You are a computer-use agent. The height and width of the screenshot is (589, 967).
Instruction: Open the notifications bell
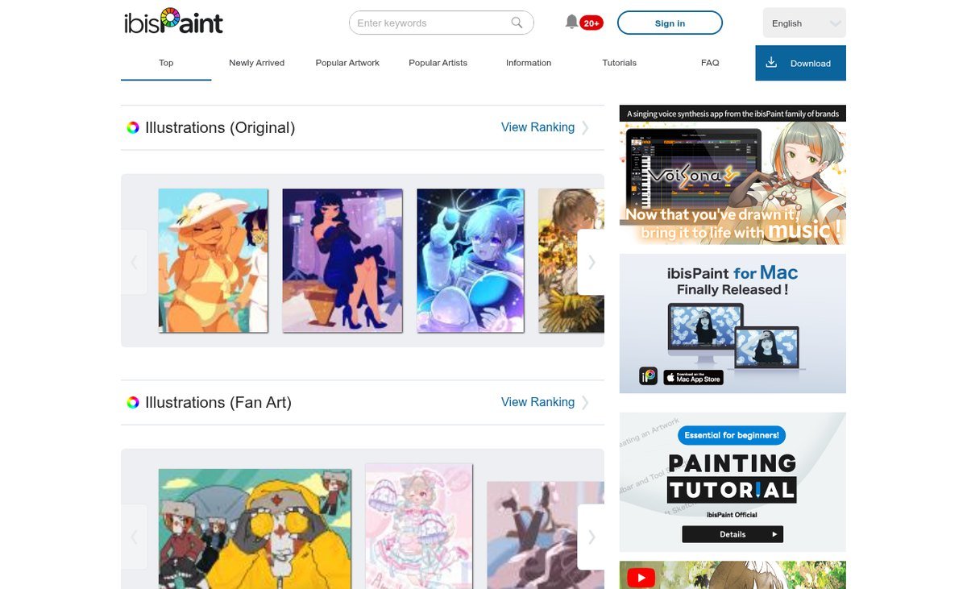pyautogui.click(x=571, y=23)
